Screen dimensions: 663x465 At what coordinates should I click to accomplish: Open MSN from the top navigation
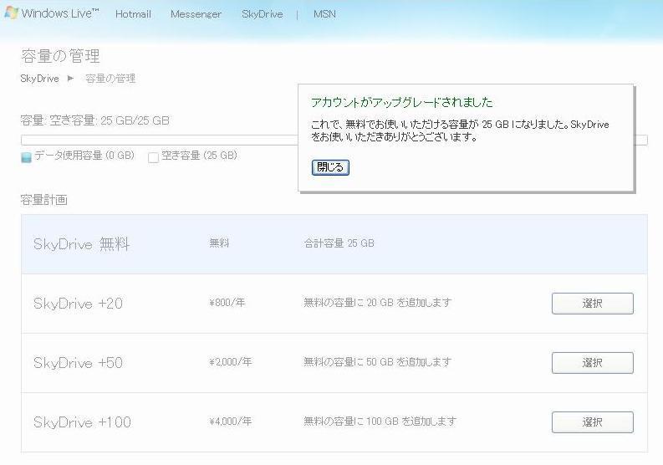pyautogui.click(x=324, y=14)
